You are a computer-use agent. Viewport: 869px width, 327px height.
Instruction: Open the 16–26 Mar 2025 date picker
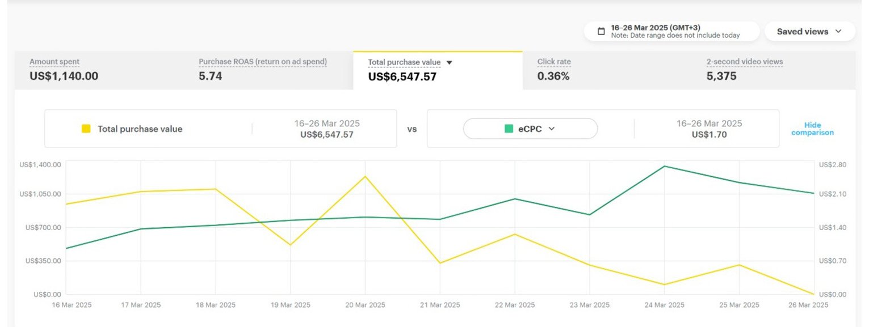pyautogui.click(x=671, y=32)
